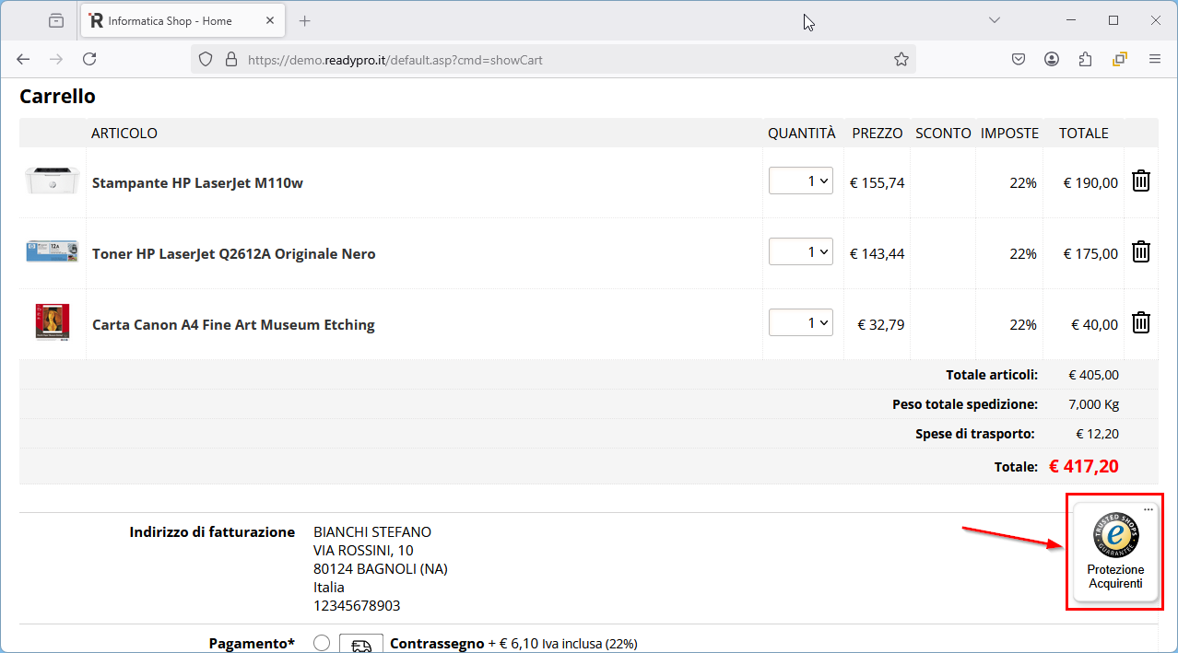This screenshot has width=1178, height=653.
Task: Open the Stampante HP LaserJet M110w product link
Action: click(197, 182)
